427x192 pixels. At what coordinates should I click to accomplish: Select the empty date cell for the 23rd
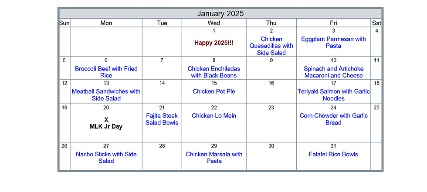click(271, 123)
